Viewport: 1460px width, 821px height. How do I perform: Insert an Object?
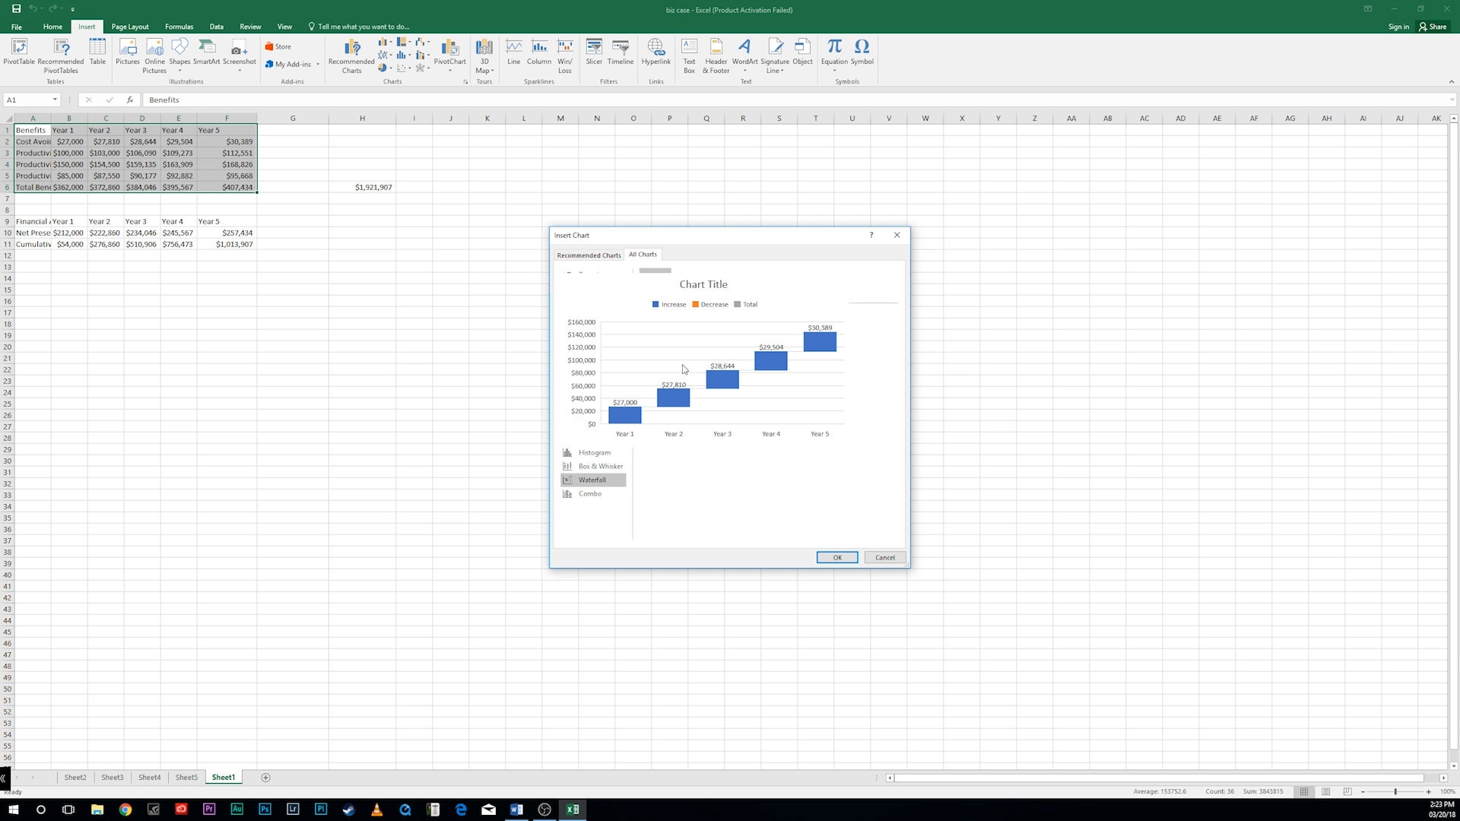[803, 52]
